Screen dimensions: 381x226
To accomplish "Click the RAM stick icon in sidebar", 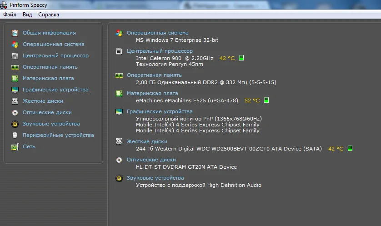I will 15,67.
